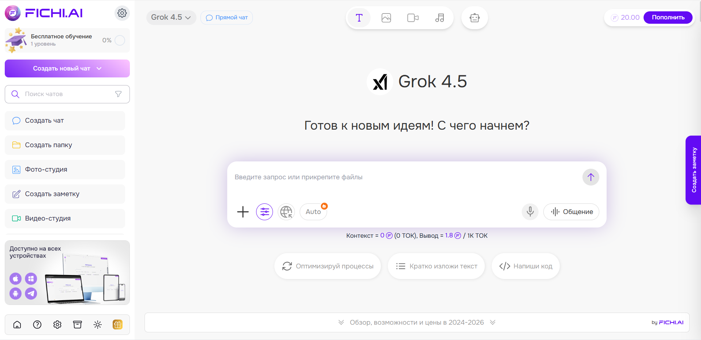Toggle the Прямой чат mode
Image resolution: width=701 pixels, height=340 pixels.
(x=226, y=18)
